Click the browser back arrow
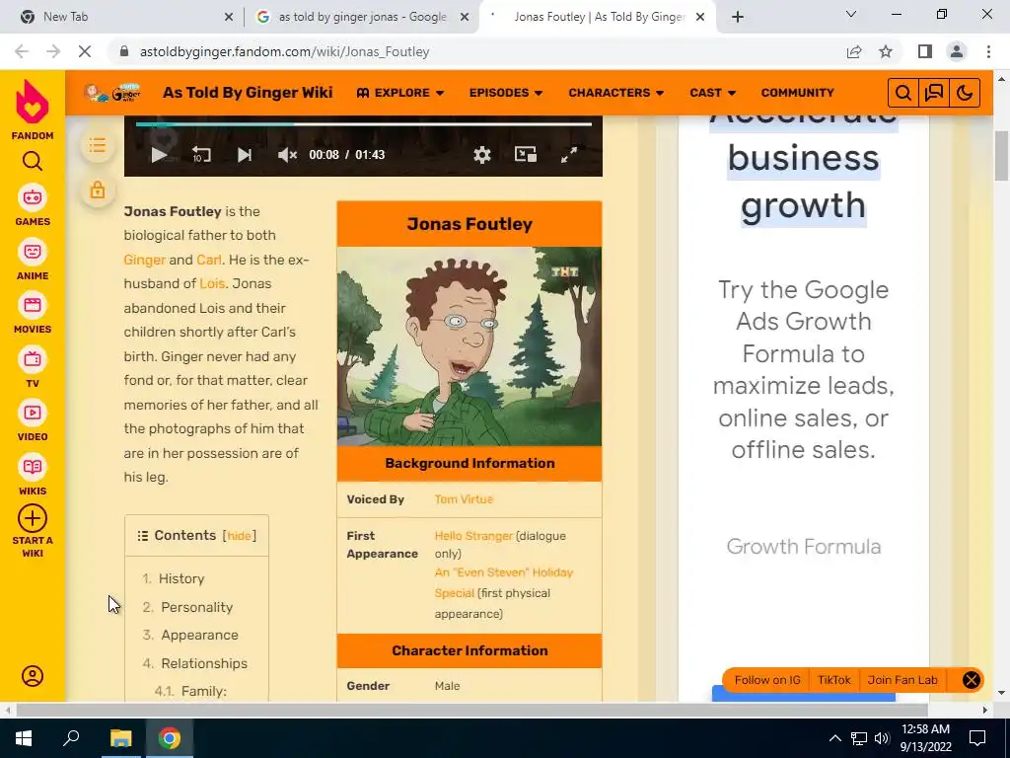This screenshot has width=1010, height=758. click(22, 51)
